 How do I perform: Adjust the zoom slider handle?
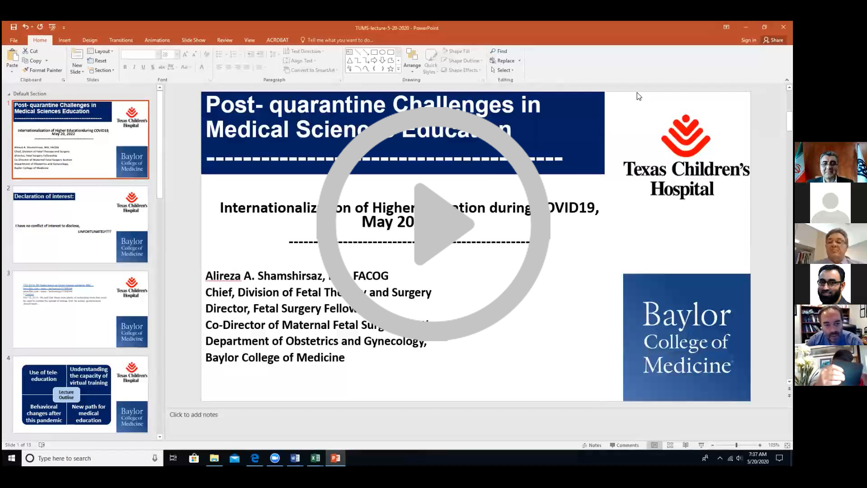pos(736,445)
